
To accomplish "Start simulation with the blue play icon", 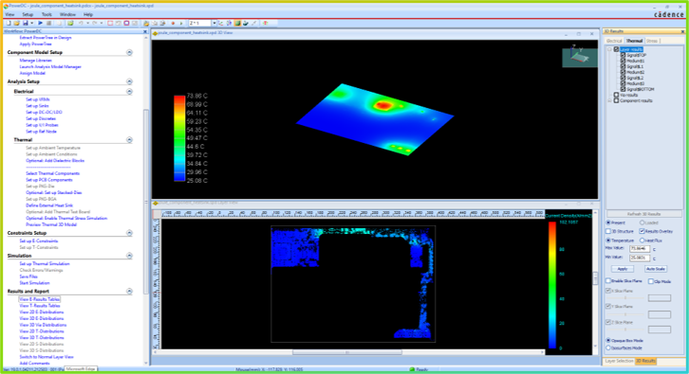I will 41,23.
